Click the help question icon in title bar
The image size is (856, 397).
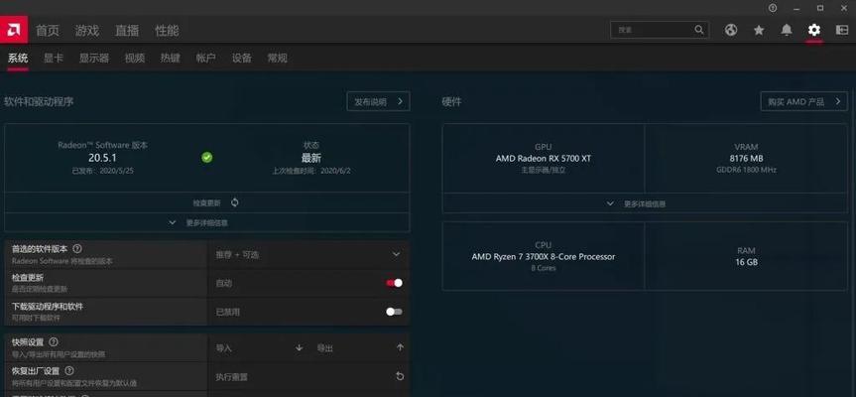[773, 8]
